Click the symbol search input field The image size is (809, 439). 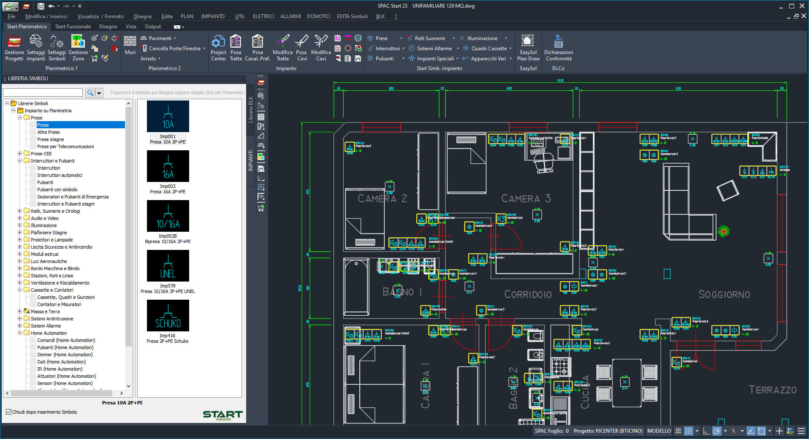point(43,93)
